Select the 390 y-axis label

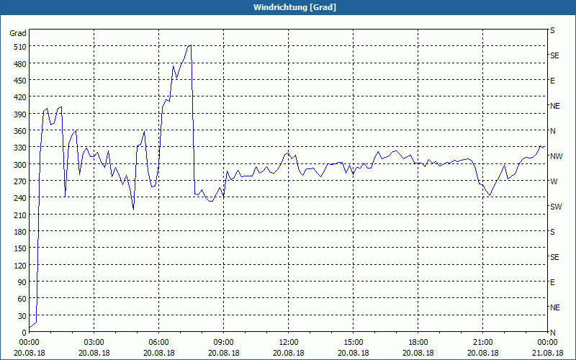click(x=20, y=114)
